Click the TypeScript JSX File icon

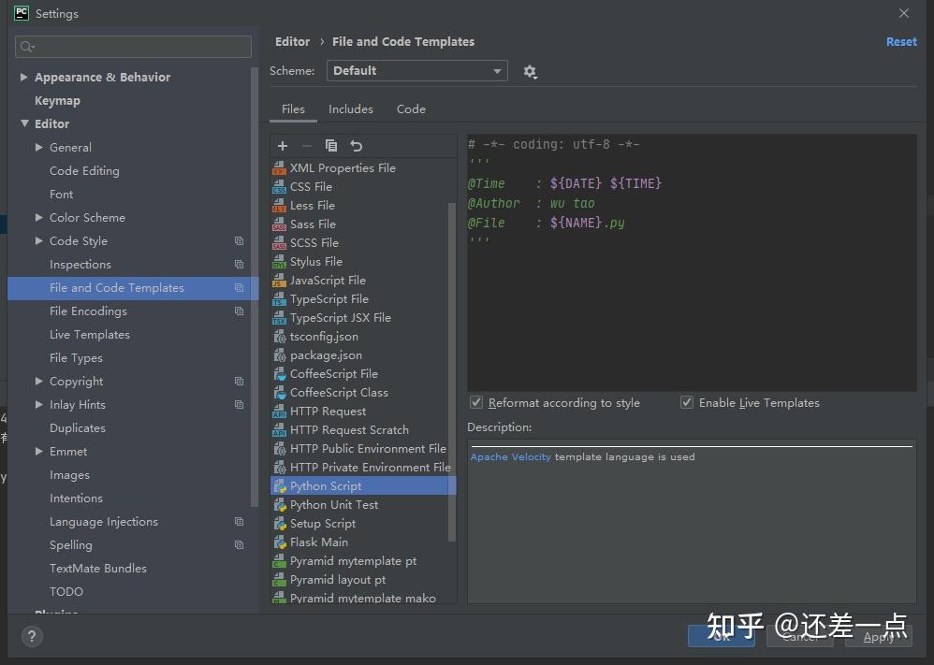point(279,318)
